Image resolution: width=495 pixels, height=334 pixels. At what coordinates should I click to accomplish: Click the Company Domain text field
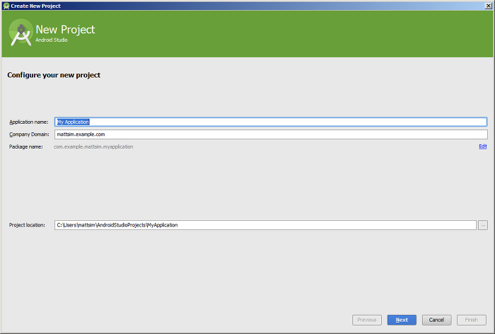coord(271,134)
